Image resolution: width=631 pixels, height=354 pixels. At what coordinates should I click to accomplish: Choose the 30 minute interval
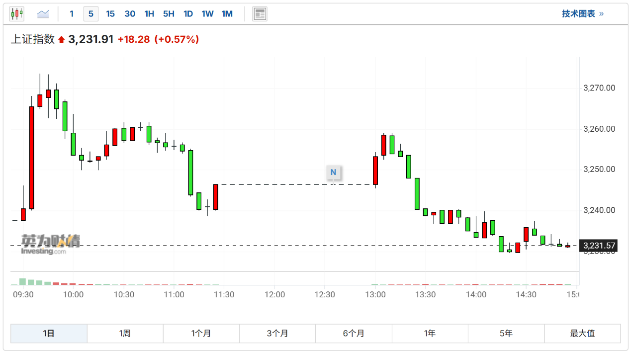pyautogui.click(x=130, y=14)
